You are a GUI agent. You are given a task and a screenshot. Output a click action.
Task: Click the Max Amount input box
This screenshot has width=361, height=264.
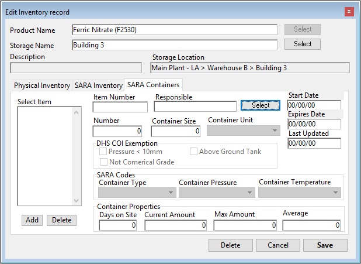245,225
